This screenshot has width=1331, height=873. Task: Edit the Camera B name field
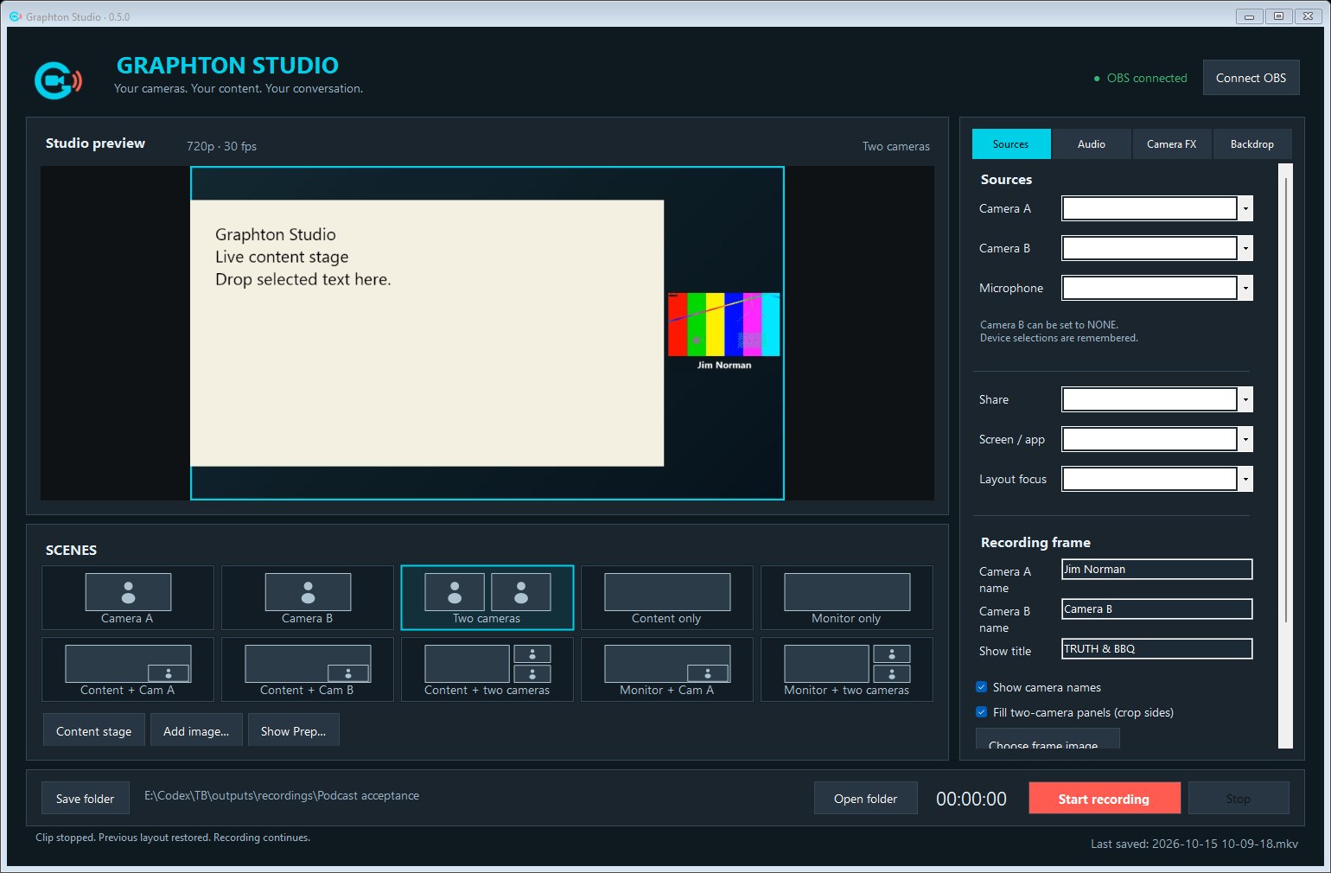pos(1157,609)
